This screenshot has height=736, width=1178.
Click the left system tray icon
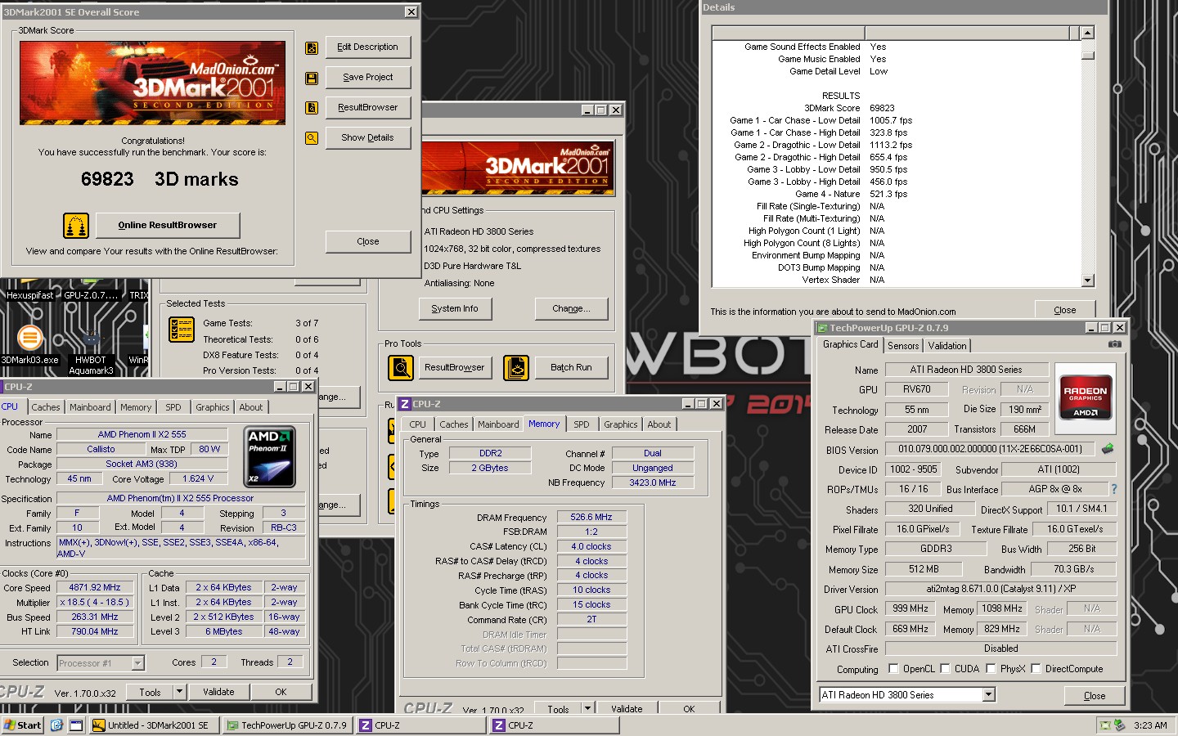(x=1105, y=725)
